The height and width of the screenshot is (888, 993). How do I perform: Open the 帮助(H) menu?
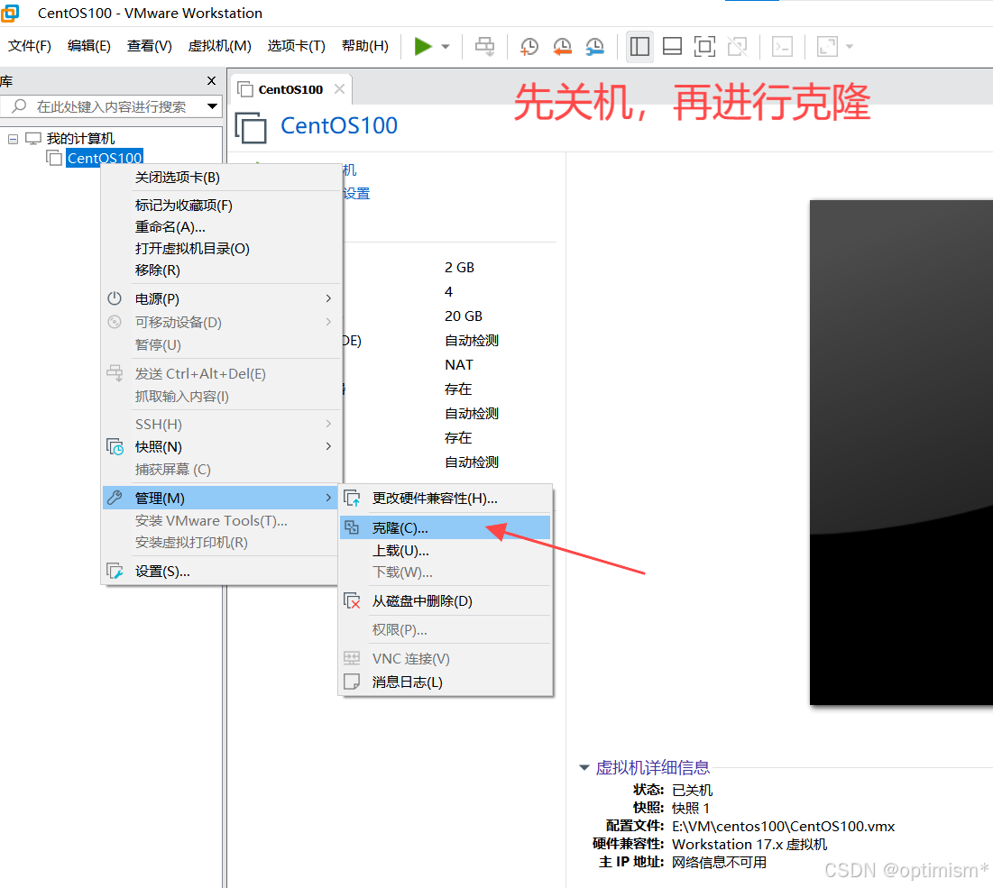[364, 46]
